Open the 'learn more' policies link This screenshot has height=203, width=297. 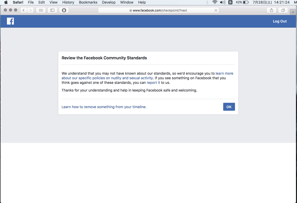coord(147,76)
